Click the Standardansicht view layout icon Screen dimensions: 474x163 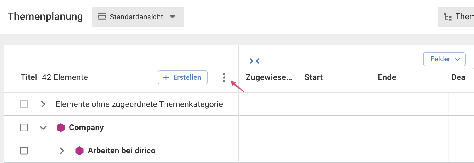102,17
